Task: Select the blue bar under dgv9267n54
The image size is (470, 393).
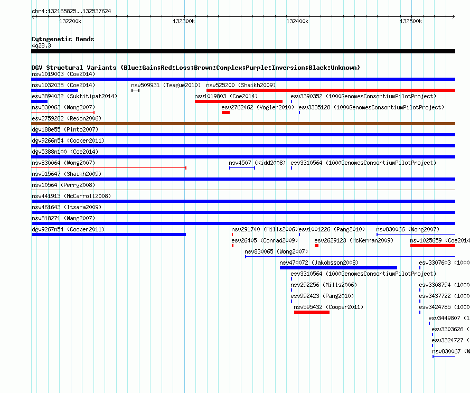Action: point(108,235)
